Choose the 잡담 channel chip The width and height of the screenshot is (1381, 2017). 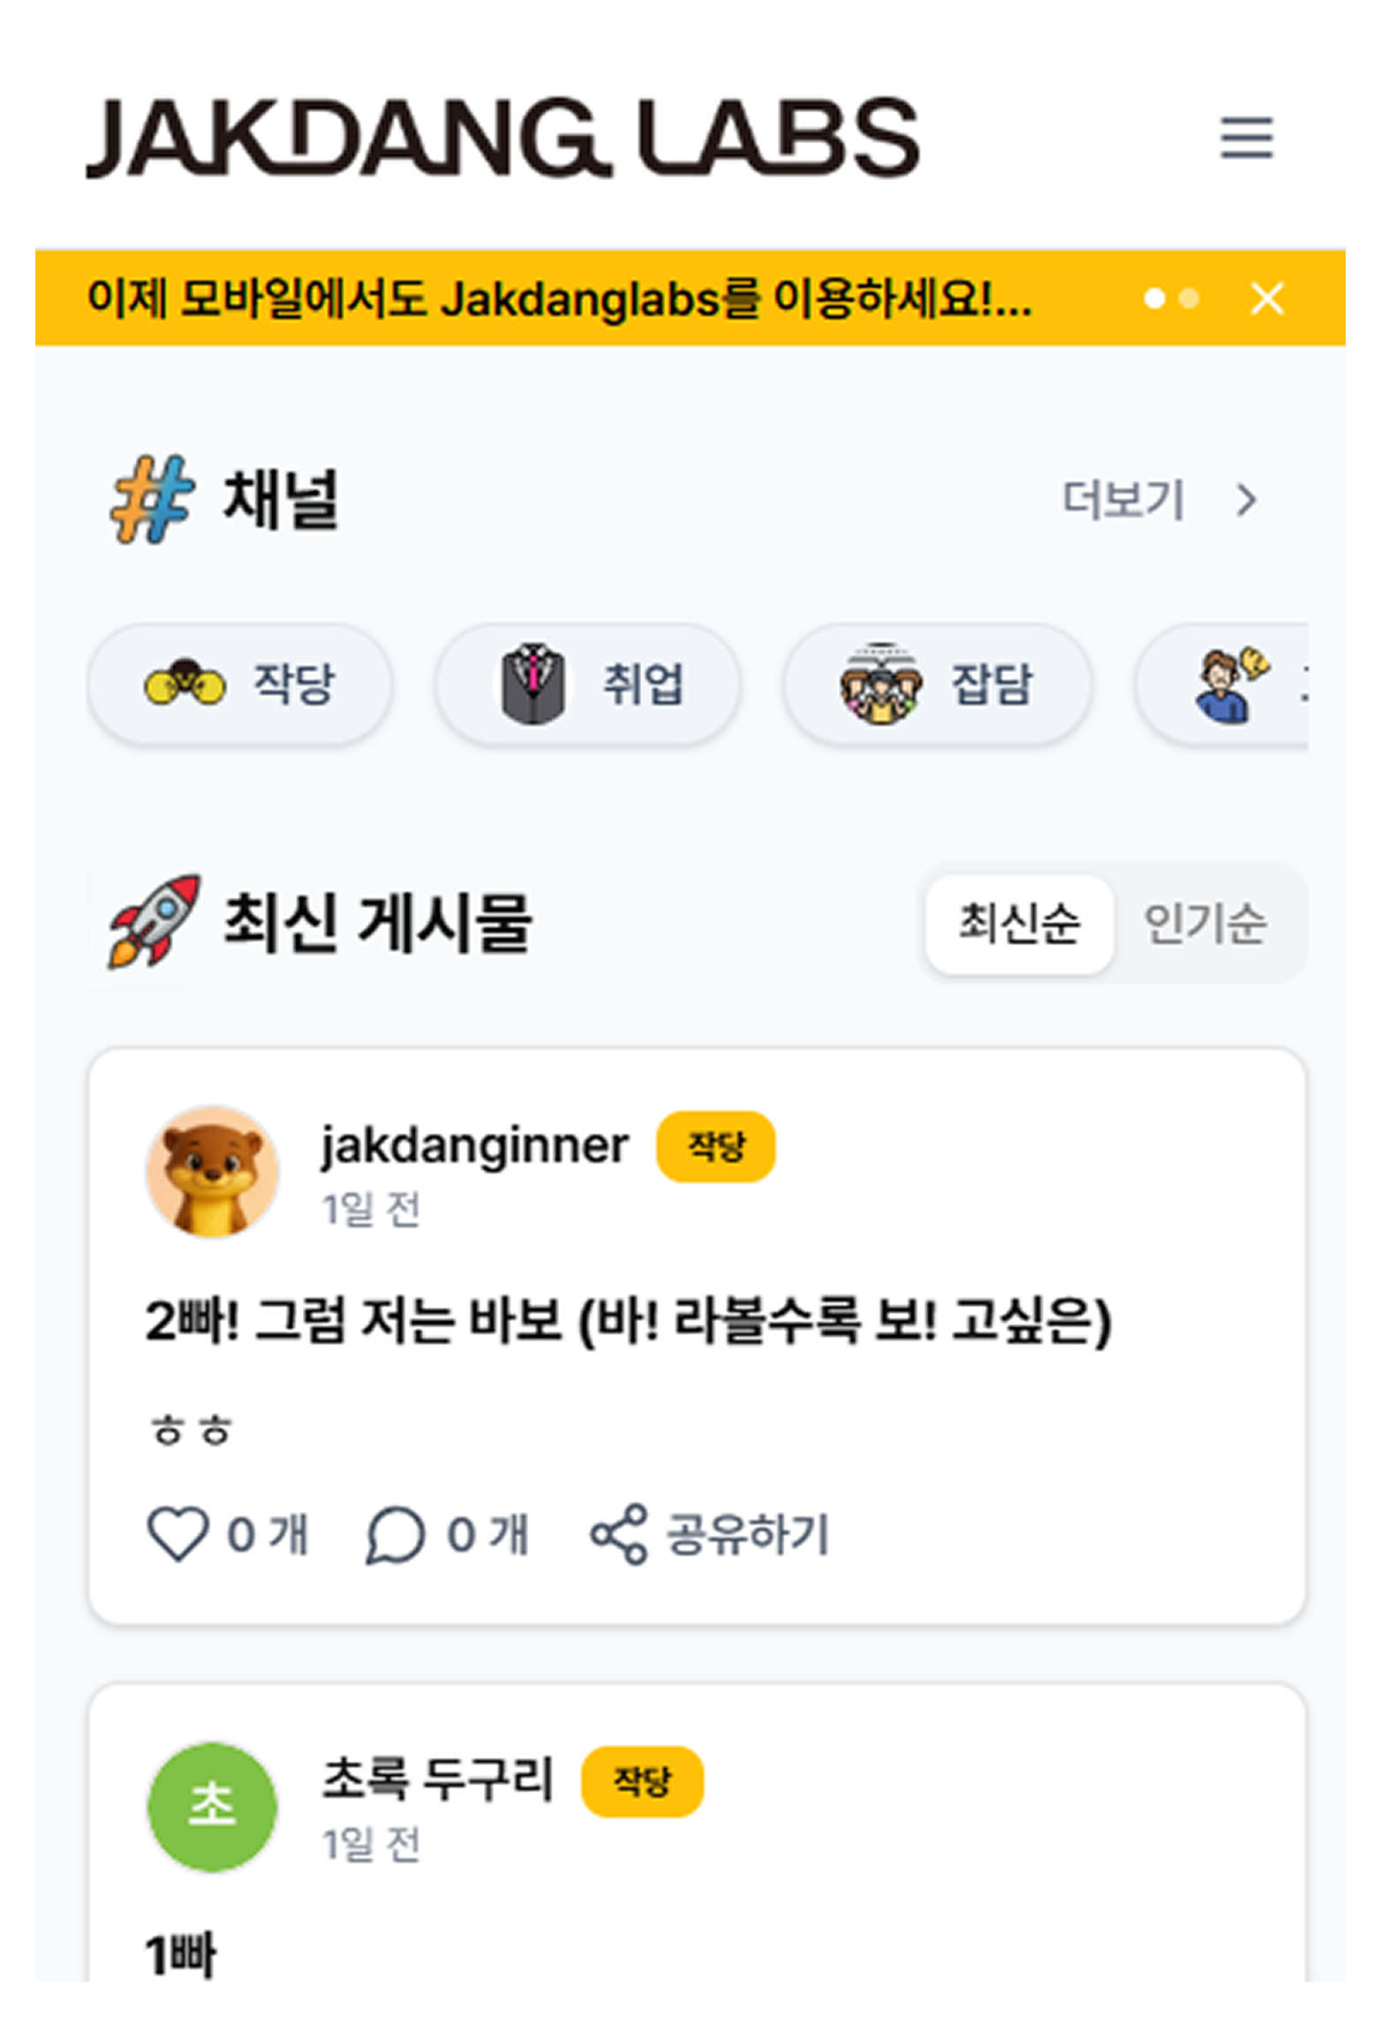[936, 684]
